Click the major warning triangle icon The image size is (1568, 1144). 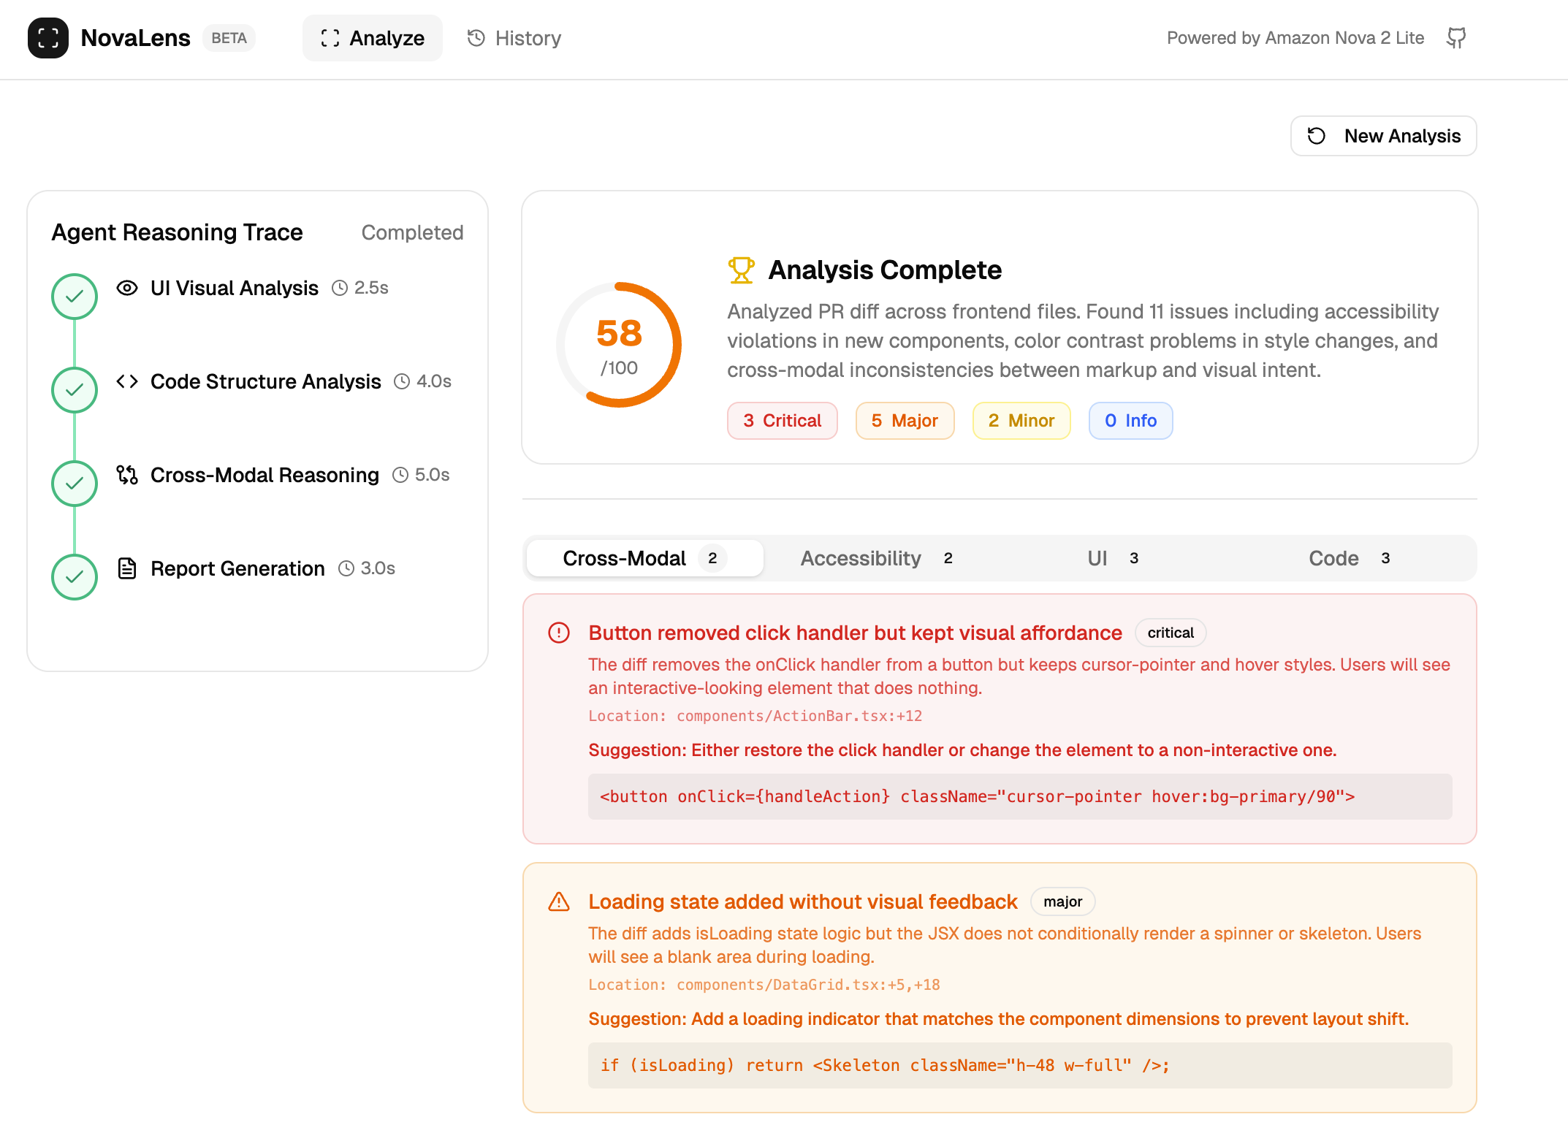[559, 901]
